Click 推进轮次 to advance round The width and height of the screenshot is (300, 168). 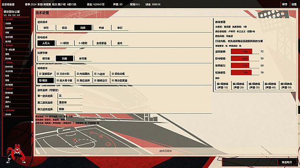[287, 162]
